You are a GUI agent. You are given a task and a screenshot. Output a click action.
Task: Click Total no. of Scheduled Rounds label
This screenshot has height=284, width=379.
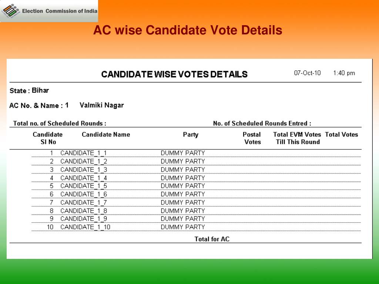point(60,124)
